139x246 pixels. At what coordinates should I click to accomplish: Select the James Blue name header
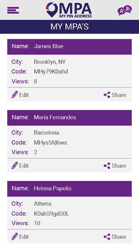(x=70, y=47)
